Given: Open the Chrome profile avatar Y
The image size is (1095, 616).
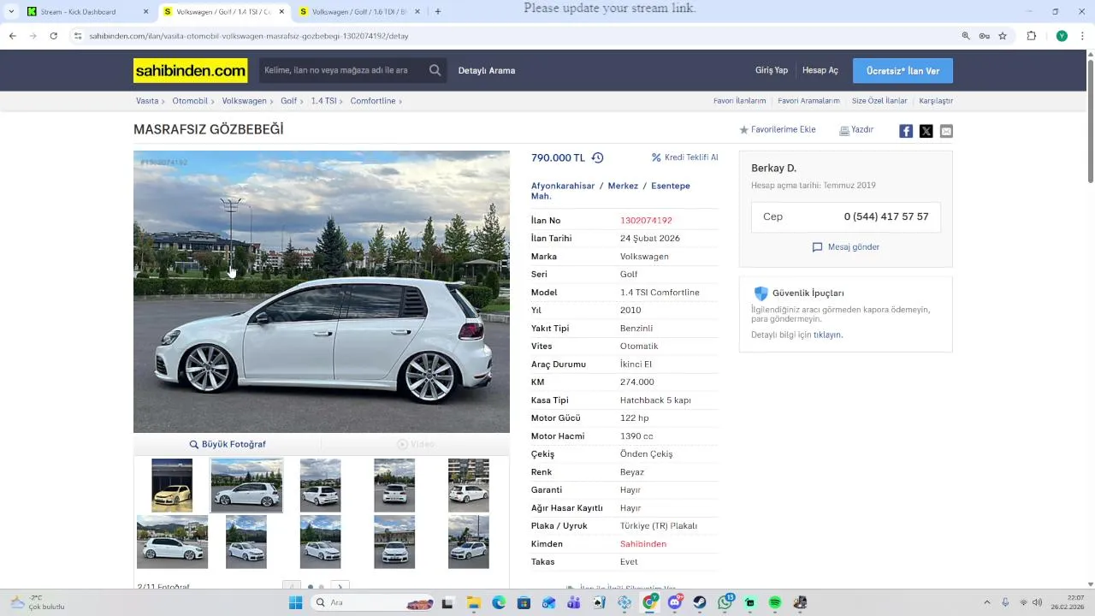Looking at the screenshot, I should 1062,36.
